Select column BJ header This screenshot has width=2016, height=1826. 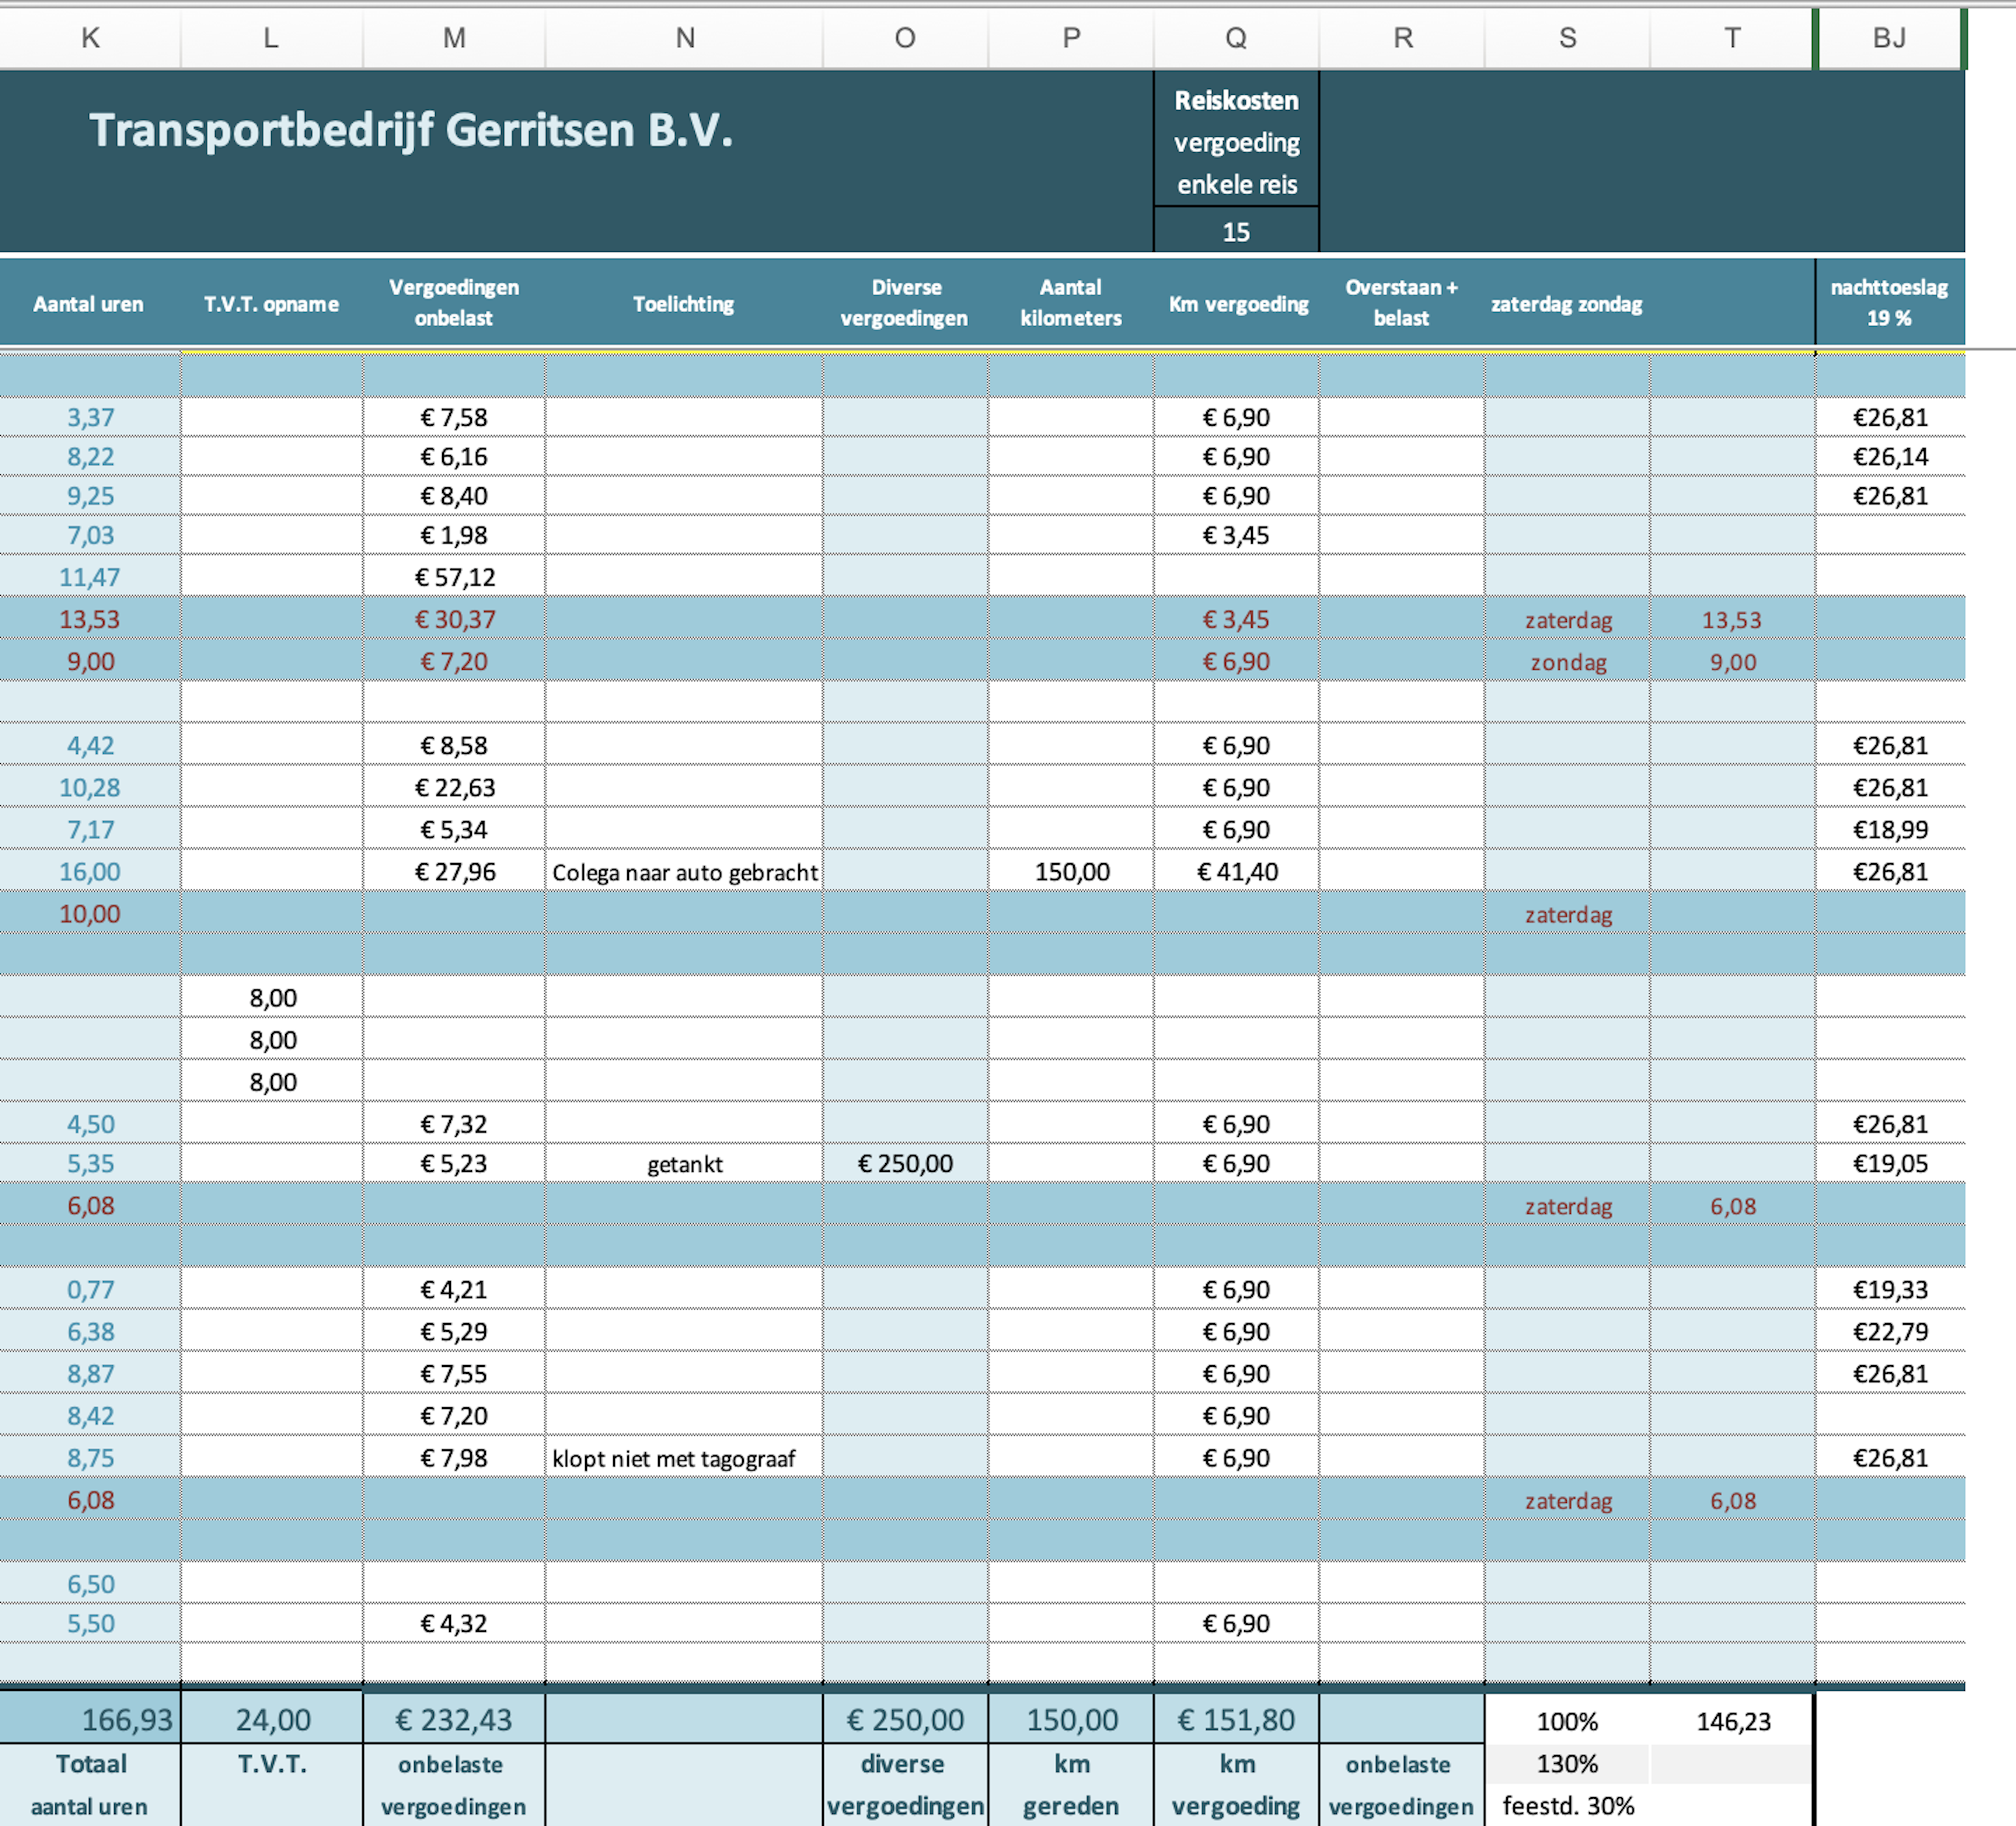tap(1889, 38)
